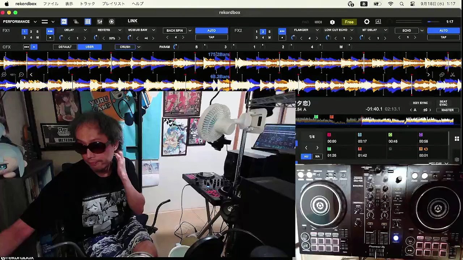Assign FX1 to sampler S
Viewport: 463px width, 260px height.
click(37, 32)
